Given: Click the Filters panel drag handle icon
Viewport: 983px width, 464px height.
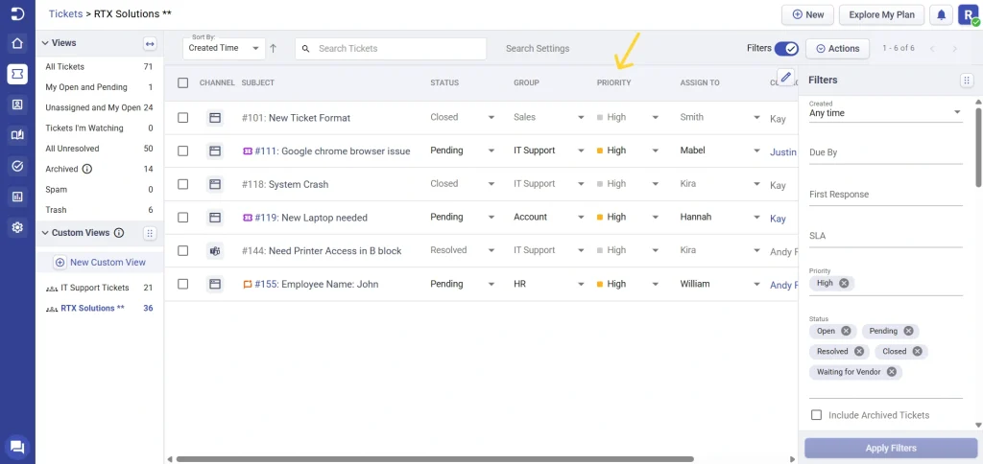Looking at the screenshot, I should [x=966, y=81].
